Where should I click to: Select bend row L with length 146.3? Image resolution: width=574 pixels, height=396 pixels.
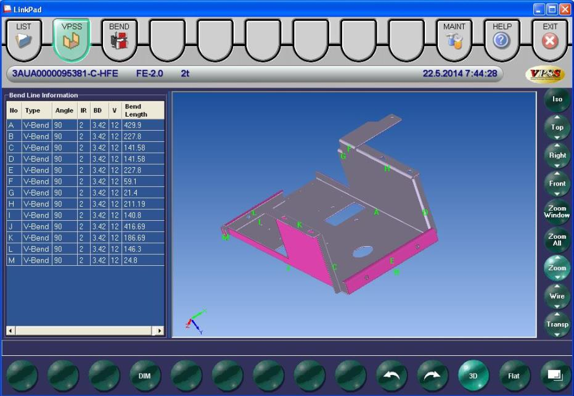(85, 249)
